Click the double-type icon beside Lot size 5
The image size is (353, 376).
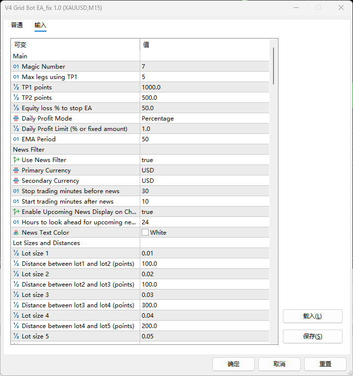pyautogui.click(x=16, y=336)
